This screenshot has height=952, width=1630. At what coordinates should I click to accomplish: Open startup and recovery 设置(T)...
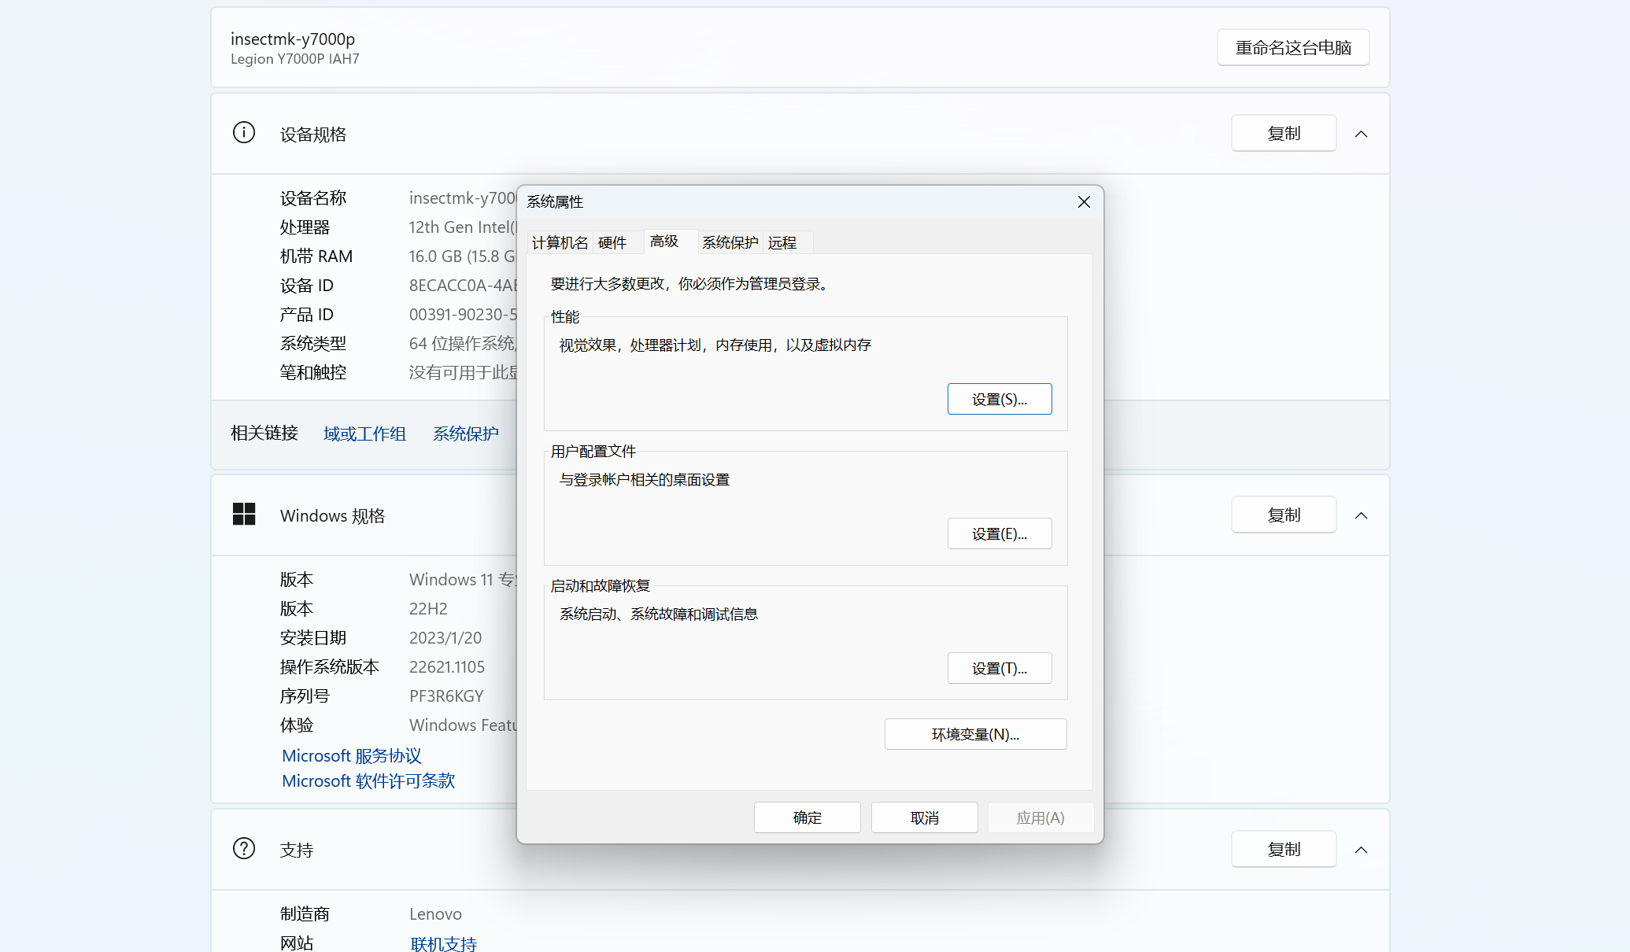1000,668
